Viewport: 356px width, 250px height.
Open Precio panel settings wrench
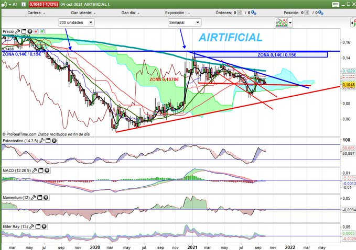click(17, 31)
